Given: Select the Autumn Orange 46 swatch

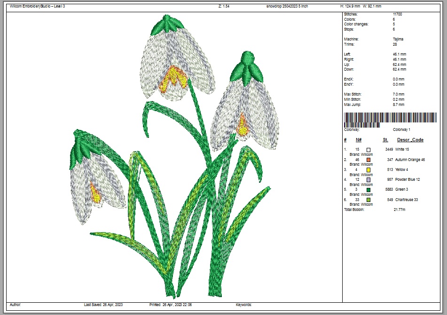Looking at the screenshot, I should pos(369,160).
